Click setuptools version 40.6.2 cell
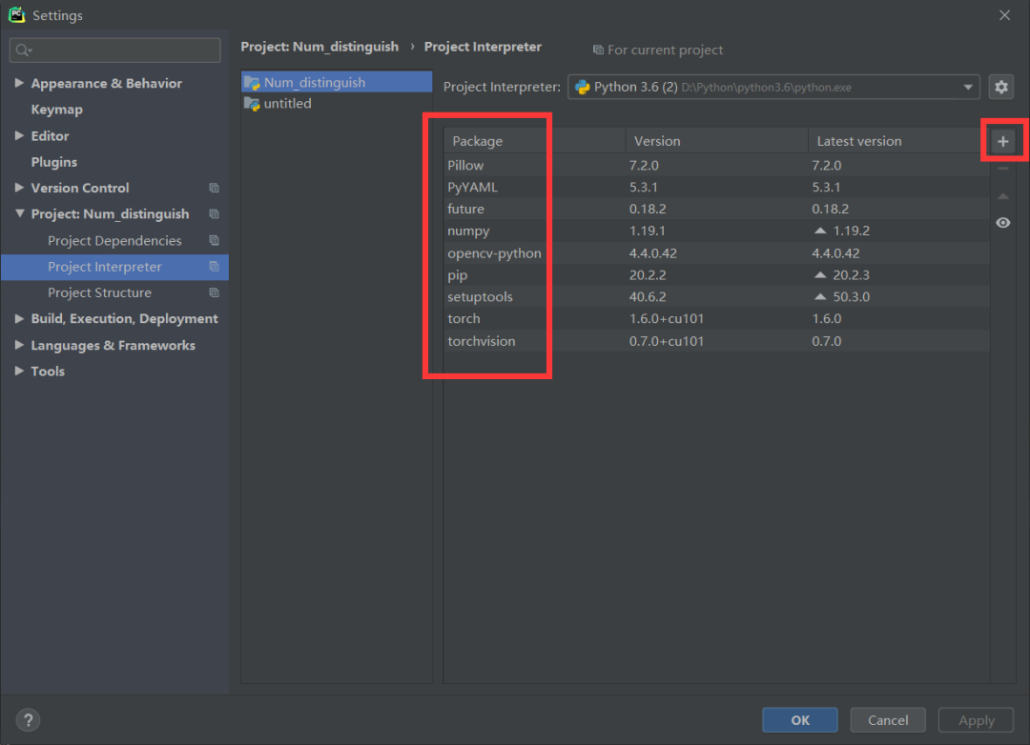The image size is (1030, 745). pos(647,296)
